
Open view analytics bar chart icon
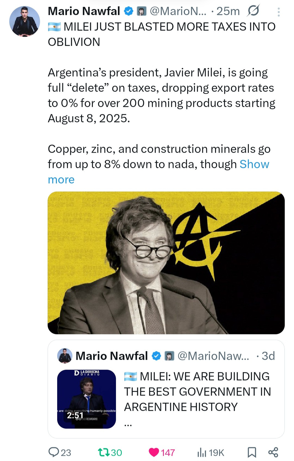(201, 452)
